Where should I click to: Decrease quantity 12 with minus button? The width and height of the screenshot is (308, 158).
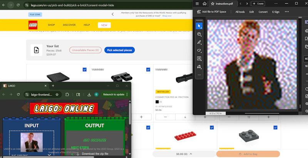coord(229,117)
